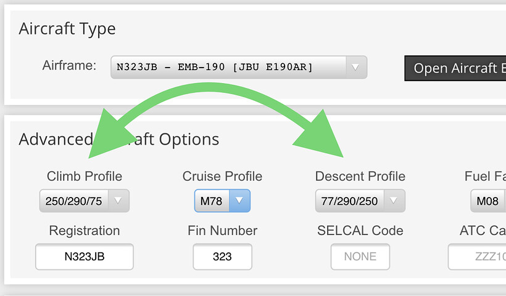Click the Open Aircraft Editor button
The height and width of the screenshot is (296, 506).
[x=455, y=68]
